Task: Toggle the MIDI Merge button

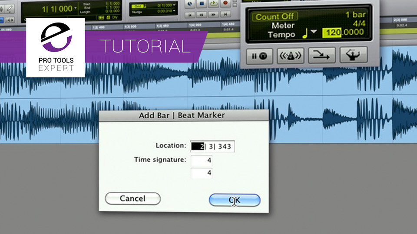Action: [x=321, y=55]
